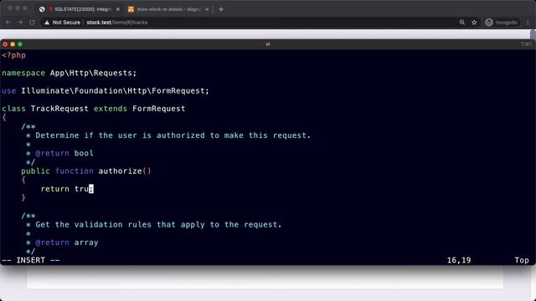Click the 'TrackRequest' class name
The width and height of the screenshot is (536, 301).
(x=59, y=109)
